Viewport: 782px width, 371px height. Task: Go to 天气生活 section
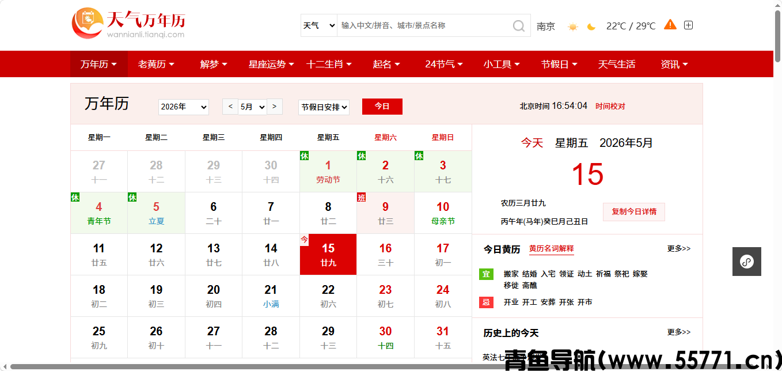point(617,64)
